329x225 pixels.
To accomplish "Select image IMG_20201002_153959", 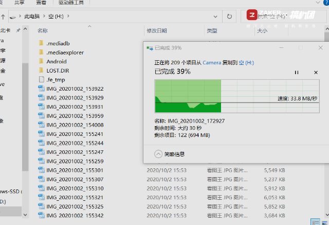I will 71,116.
